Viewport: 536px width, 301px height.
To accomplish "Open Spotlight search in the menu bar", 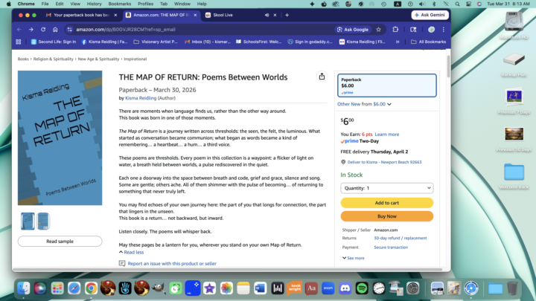I will 457,4.
